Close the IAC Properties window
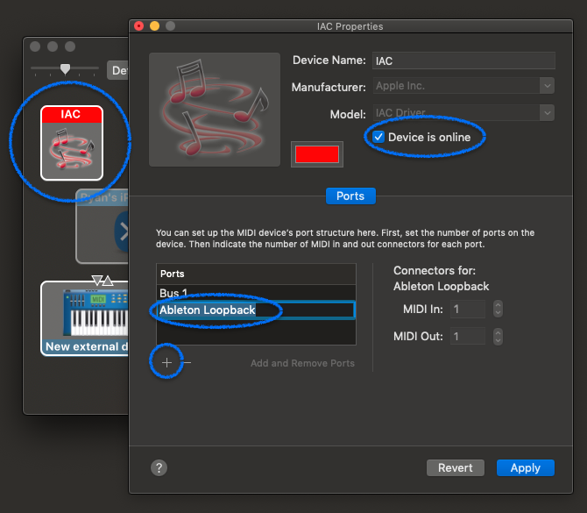Image resolution: width=587 pixels, height=513 pixels. [139, 25]
